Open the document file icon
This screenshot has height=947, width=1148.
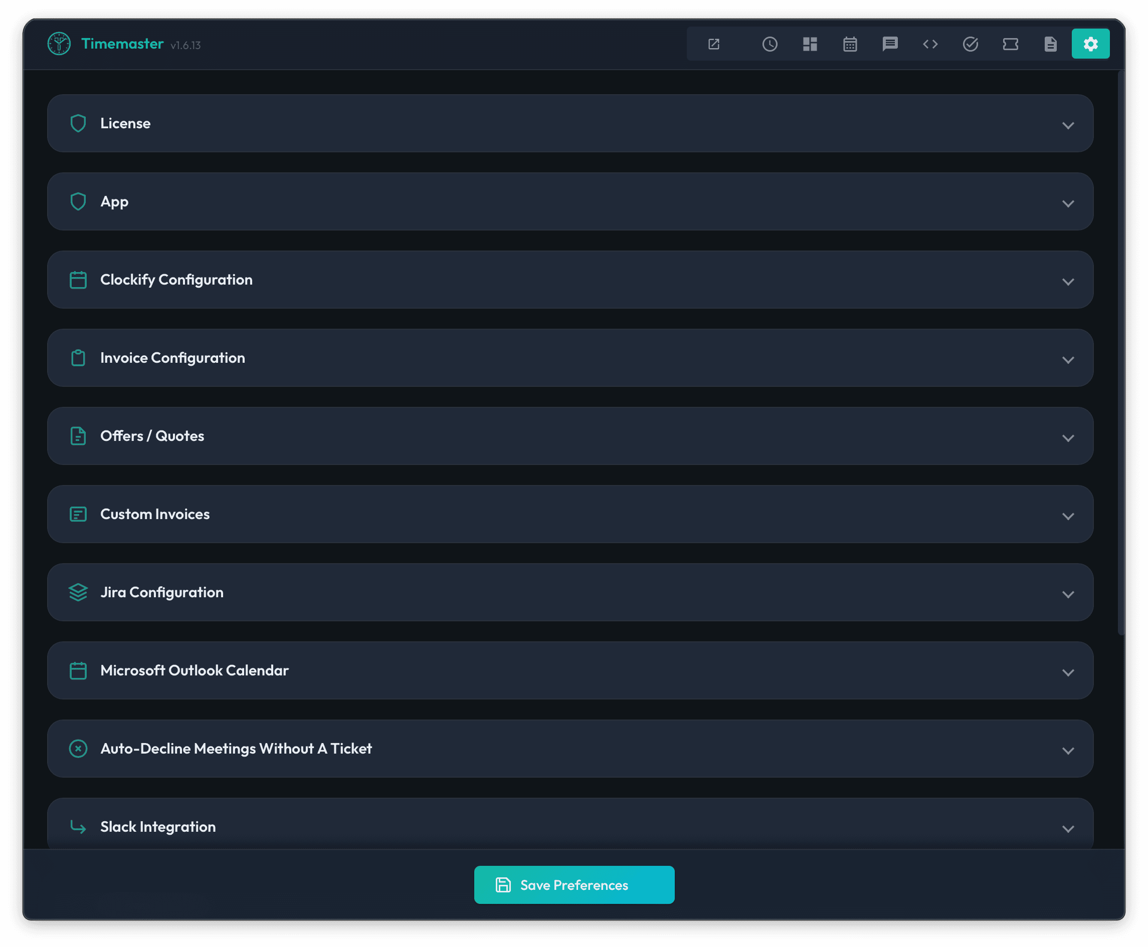point(1050,44)
